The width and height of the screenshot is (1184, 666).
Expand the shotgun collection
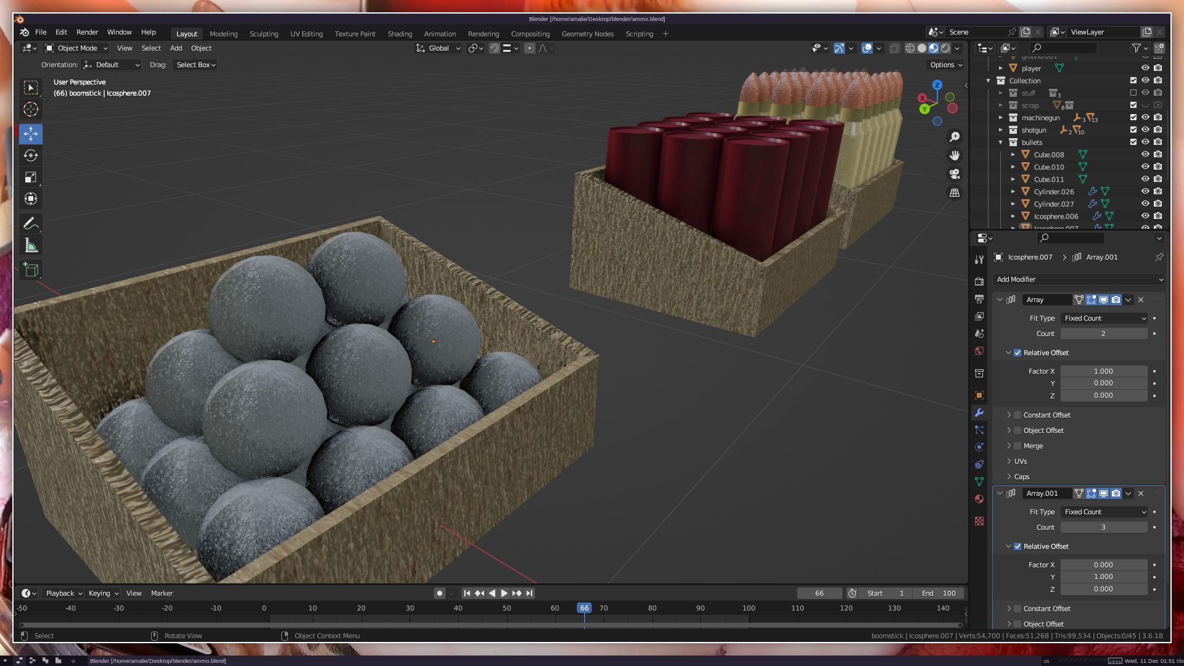[x=1000, y=130]
